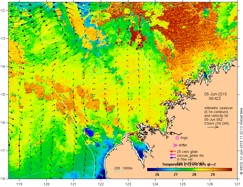Click latitude label -15 on left axis
The height and width of the screenshot is (187, 243).
pos(3,95)
